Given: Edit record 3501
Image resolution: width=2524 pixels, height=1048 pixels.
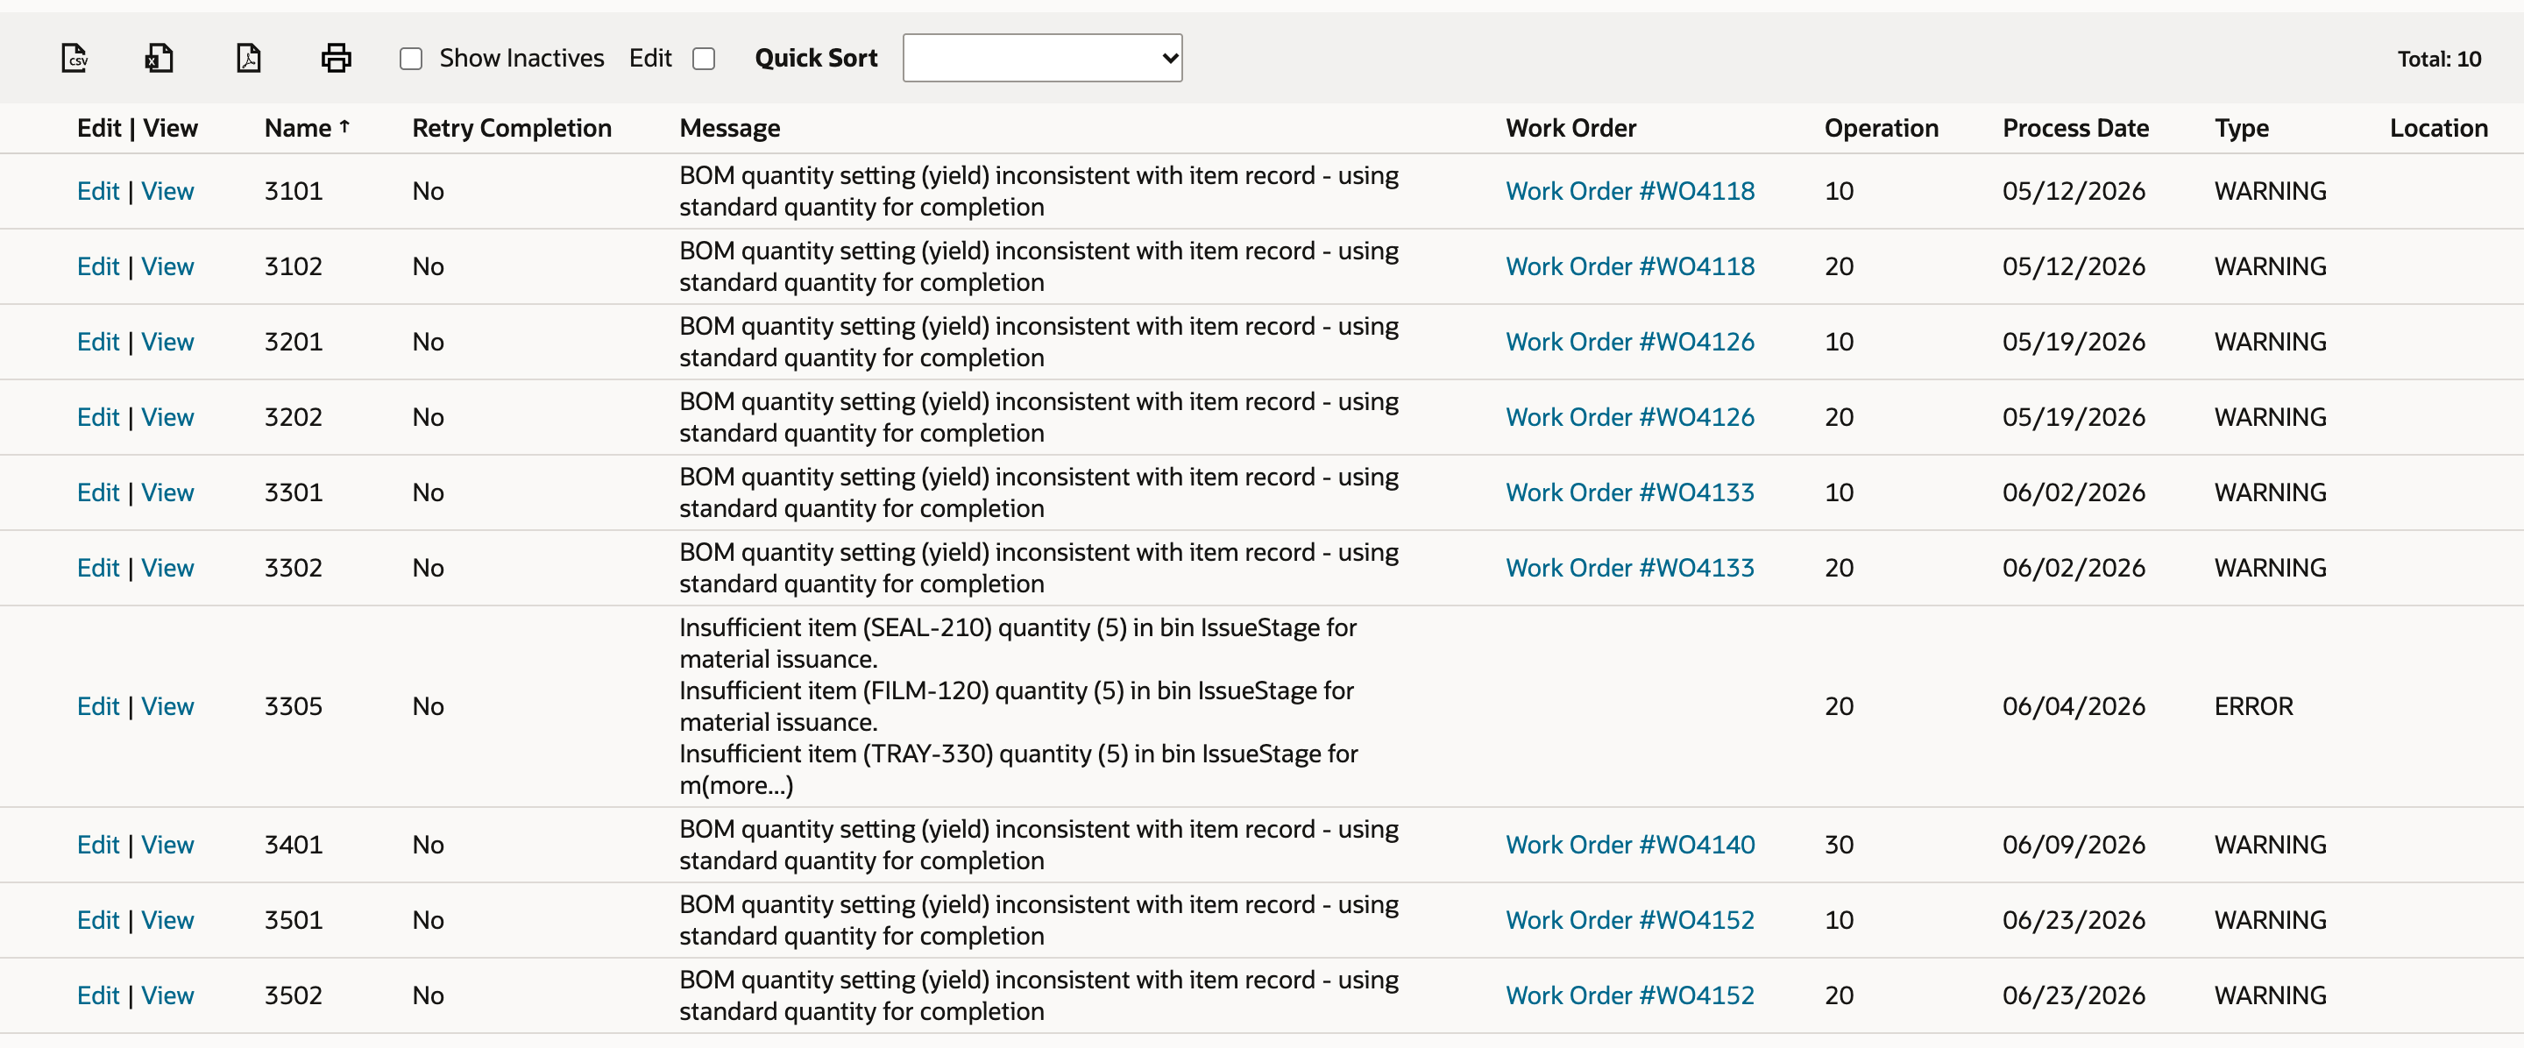Looking at the screenshot, I should point(98,920).
